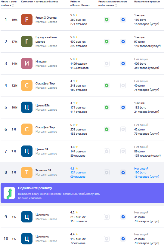Click the Fmart X Orange company avatar
This screenshot has width=164, height=248.
27,20
